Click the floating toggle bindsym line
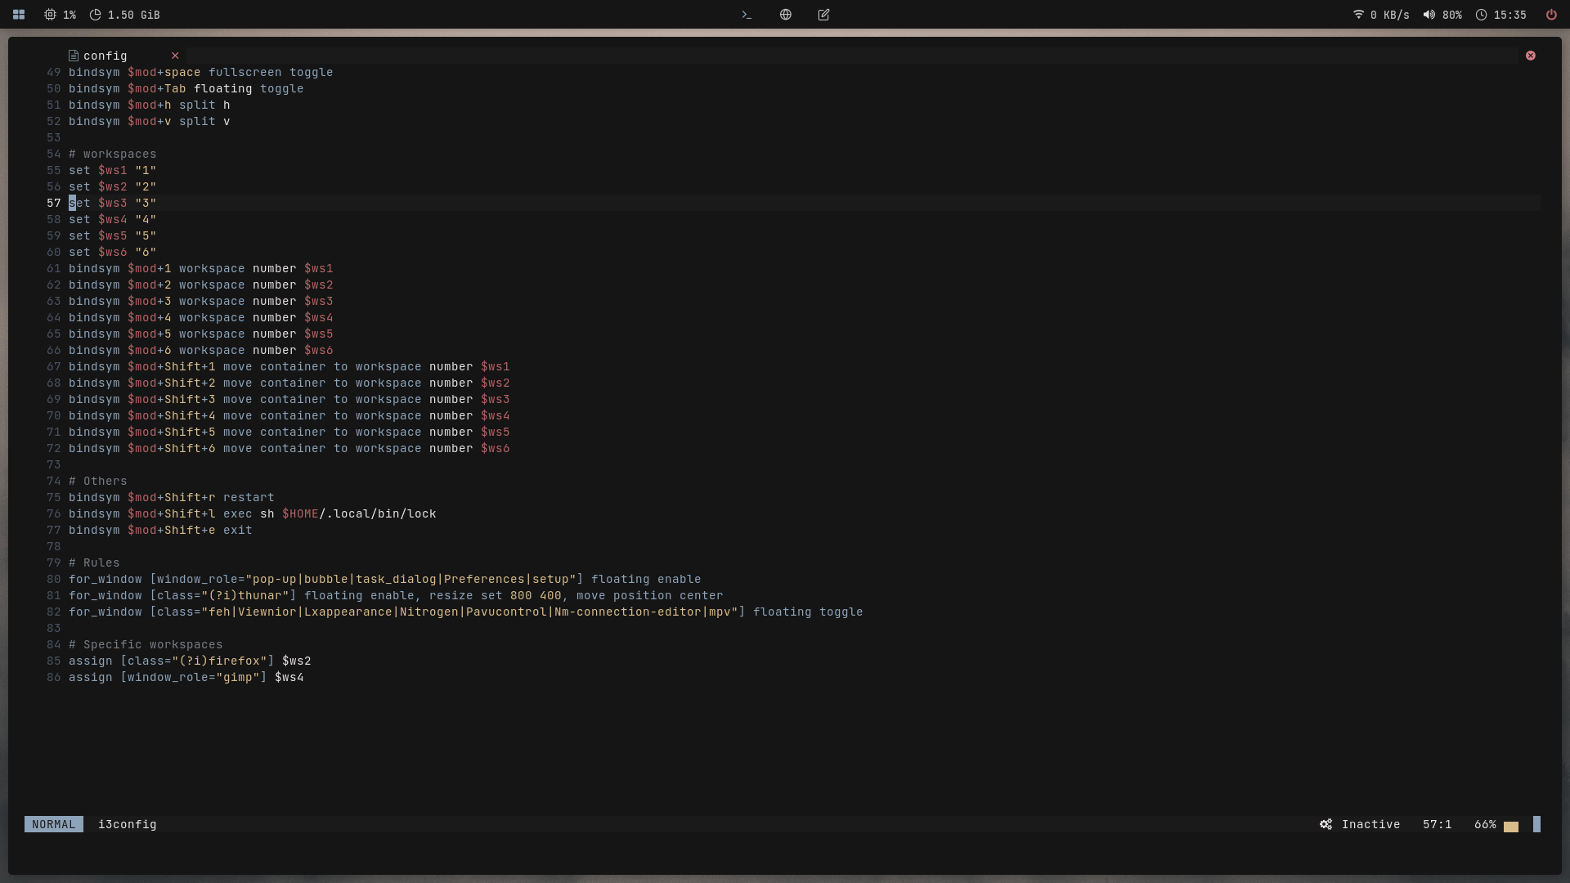1570x883 pixels. (186, 88)
